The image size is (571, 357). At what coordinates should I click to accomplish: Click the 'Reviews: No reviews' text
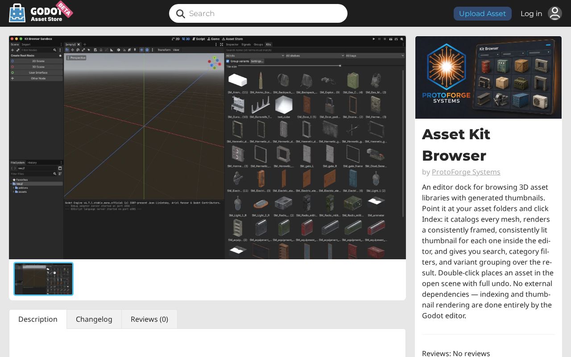[x=456, y=353]
